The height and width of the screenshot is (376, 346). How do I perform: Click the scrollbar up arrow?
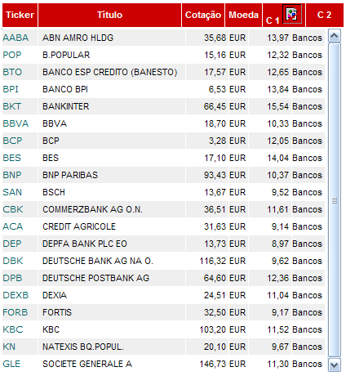click(335, 36)
